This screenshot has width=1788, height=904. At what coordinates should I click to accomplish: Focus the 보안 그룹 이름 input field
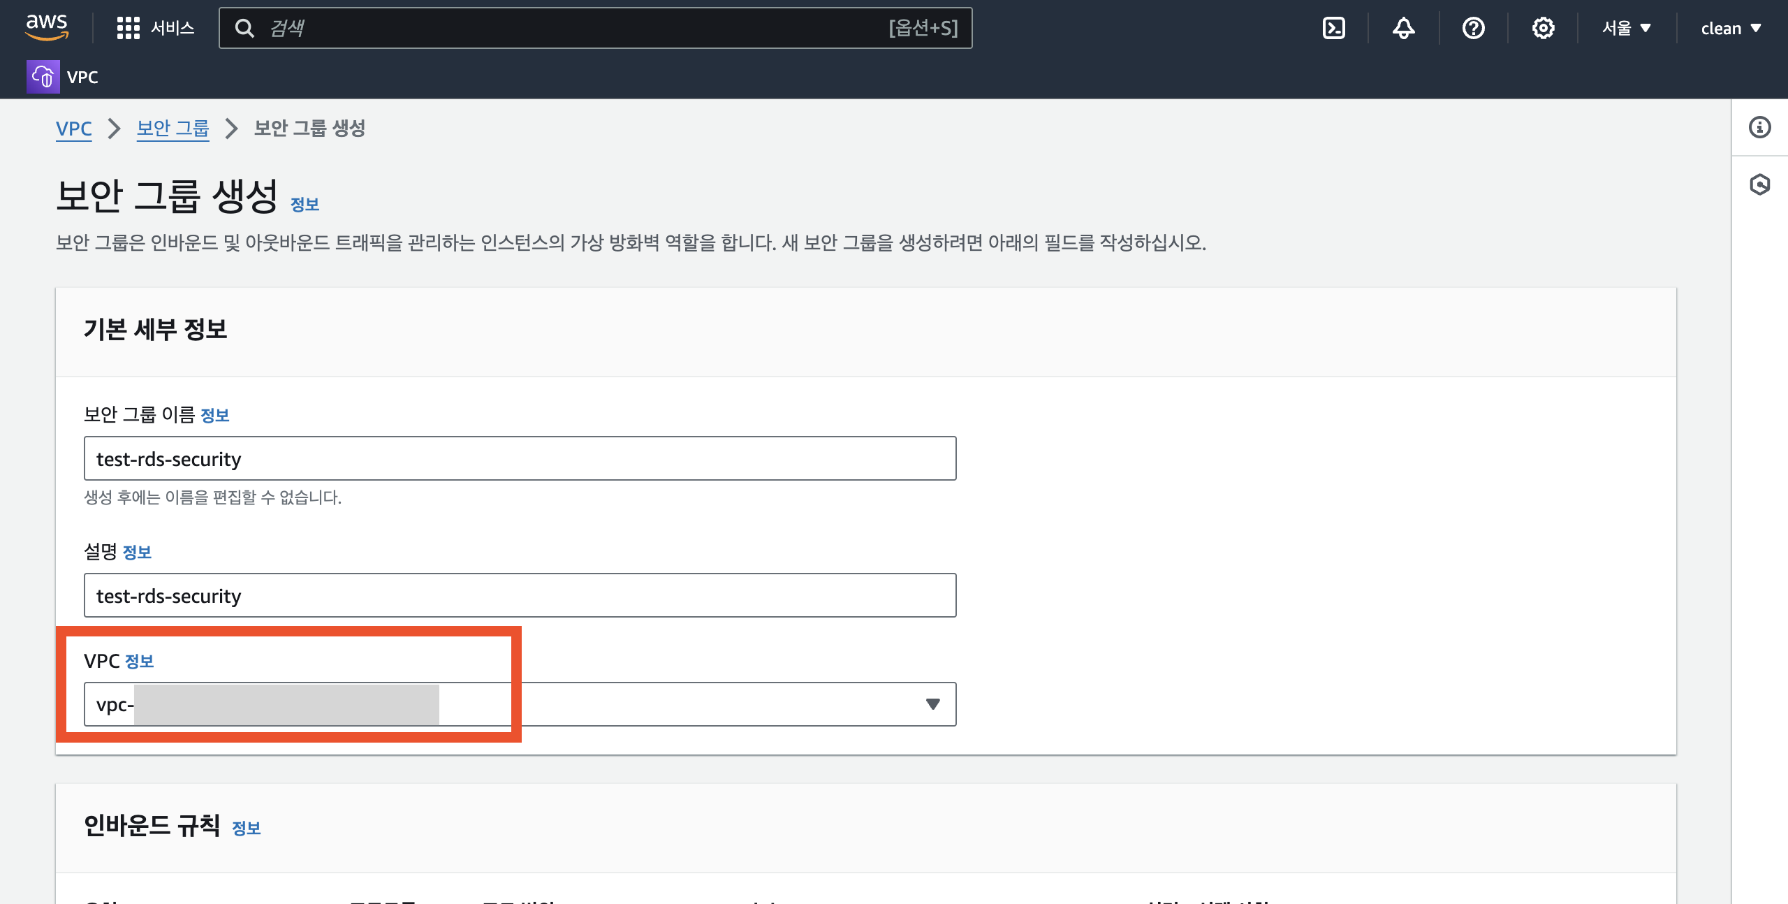(520, 458)
